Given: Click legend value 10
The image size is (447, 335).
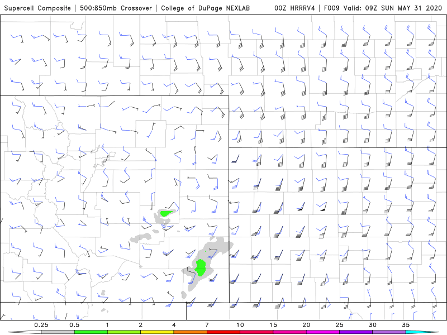Looking at the screenshot, I should click(x=240, y=325).
